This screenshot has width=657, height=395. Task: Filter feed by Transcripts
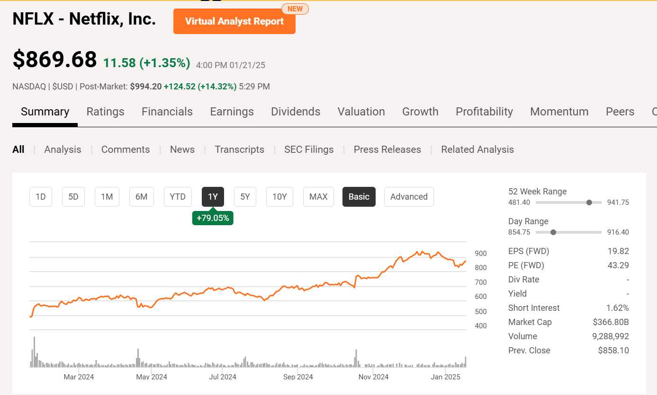coord(239,149)
